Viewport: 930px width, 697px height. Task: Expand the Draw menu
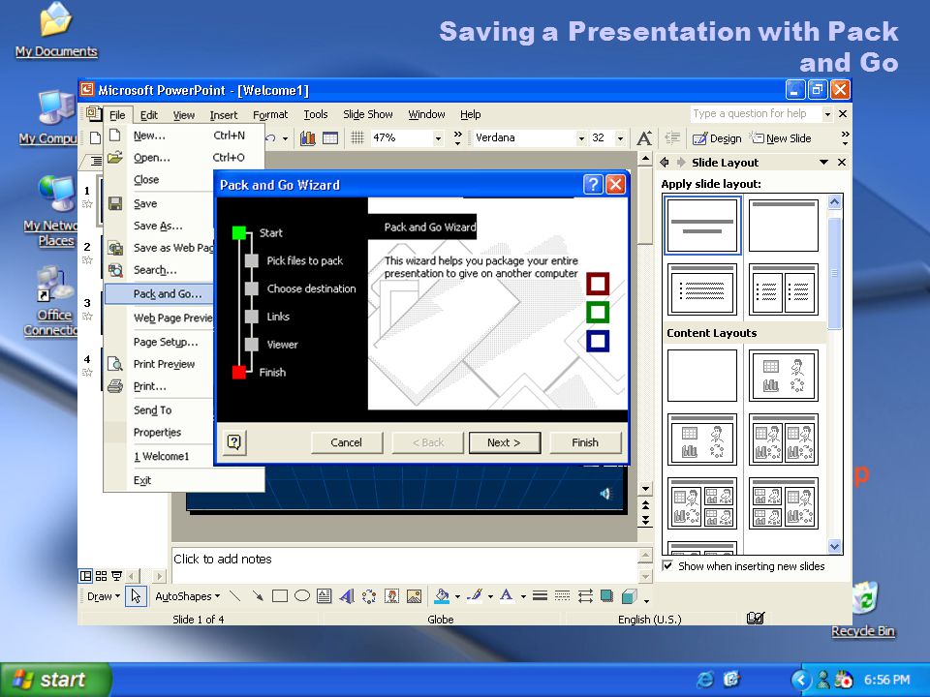104,595
